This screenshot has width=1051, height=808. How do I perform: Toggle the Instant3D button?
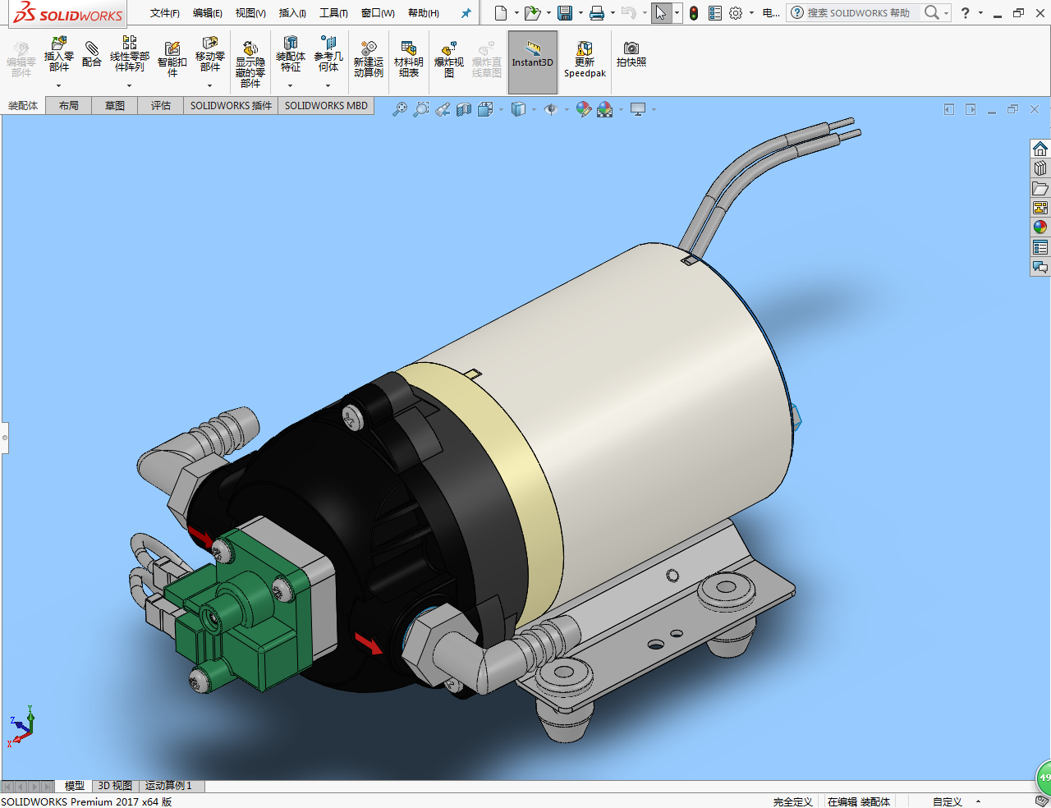click(x=533, y=62)
